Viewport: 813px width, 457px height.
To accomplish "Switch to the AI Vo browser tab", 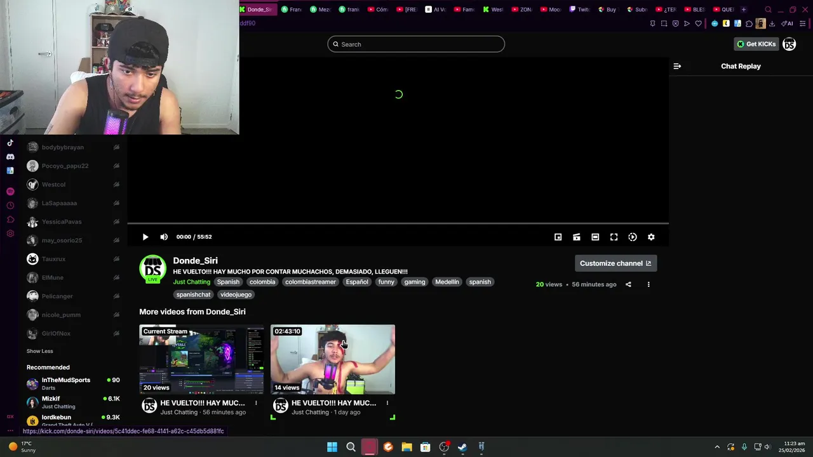I will (x=436, y=10).
